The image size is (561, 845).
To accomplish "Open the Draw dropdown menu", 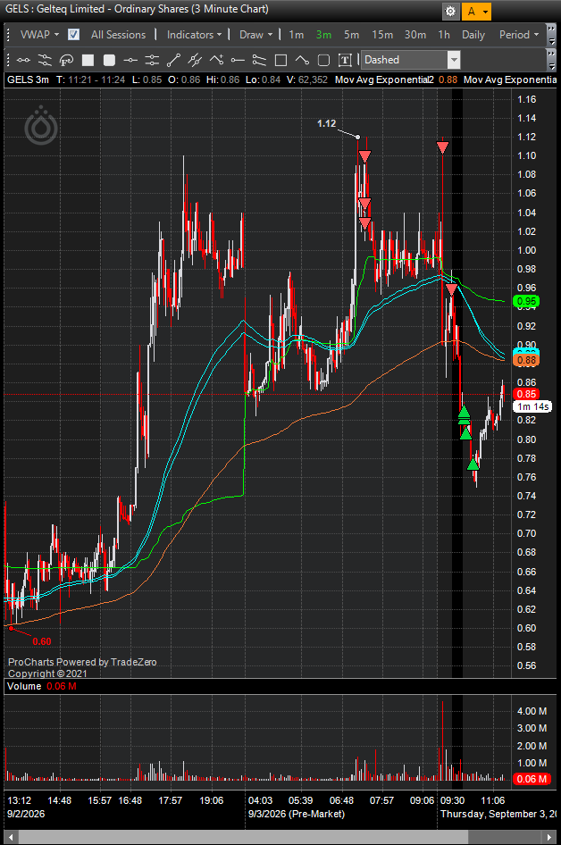I will pos(256,35).
